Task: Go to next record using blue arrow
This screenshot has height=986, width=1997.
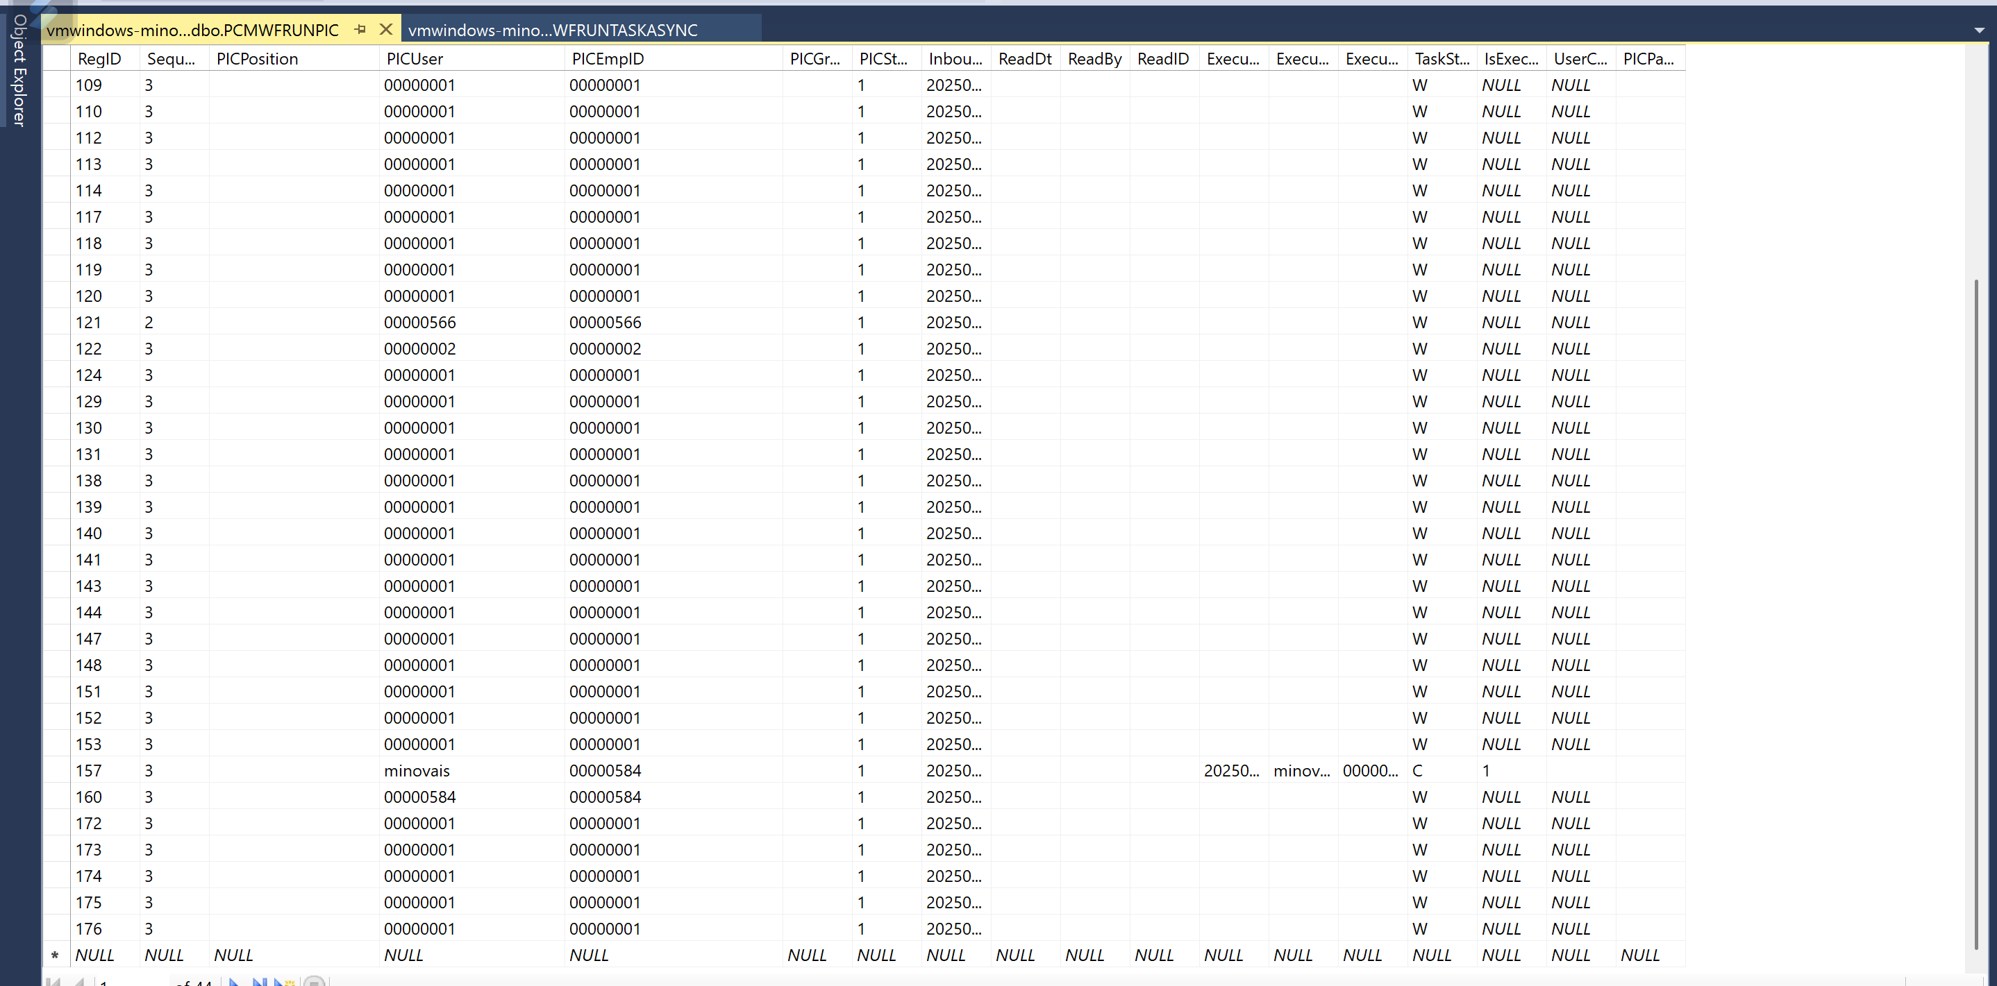Action: point(234,980)
